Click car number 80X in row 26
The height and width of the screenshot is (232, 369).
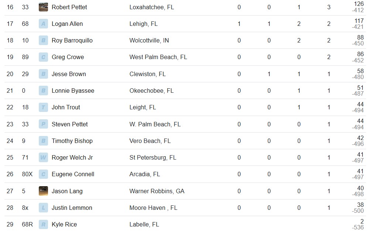27,174
